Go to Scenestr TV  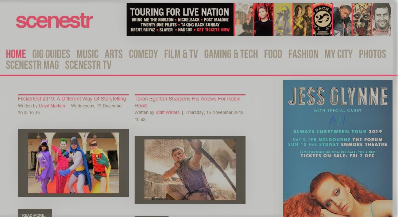(x=88, y=65)
